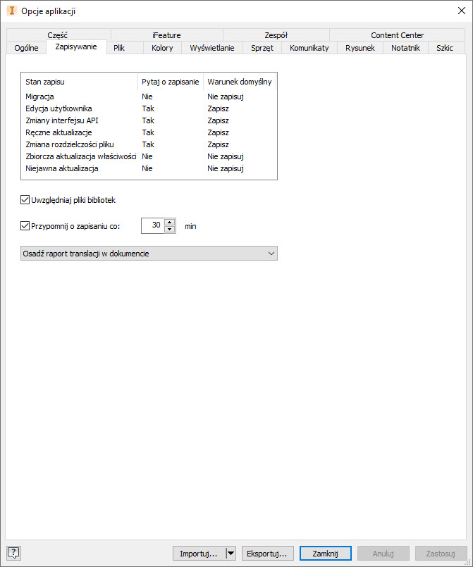This screenshot has width=473, height=567.
Task: Click the Zamknij button
Action: click(x=325, y=554)
